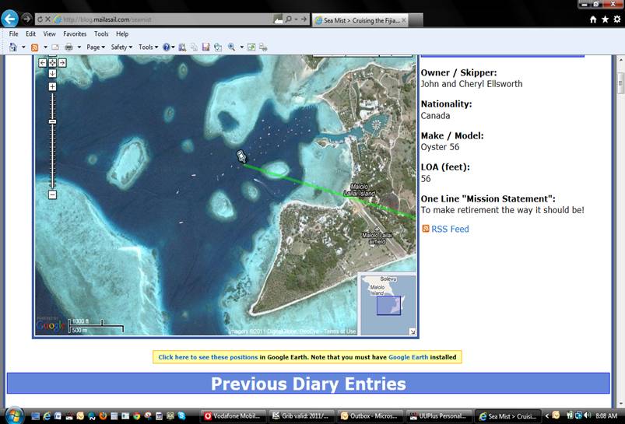Pan the map right with arrow button
Screen dimensions: 625x424
(x=62, y=62)
